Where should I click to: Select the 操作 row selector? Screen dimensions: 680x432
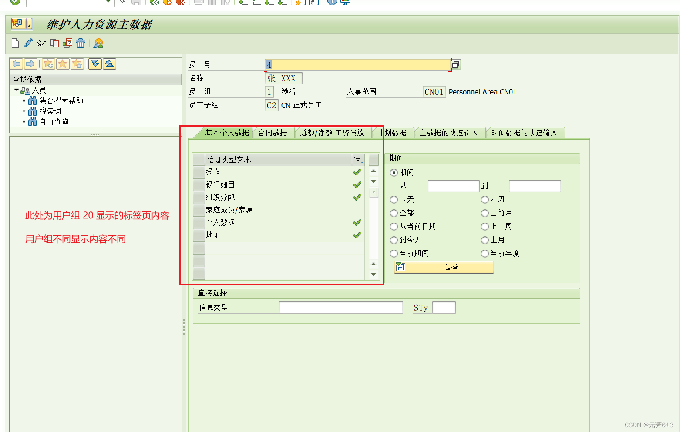click(x=199, y=172)
